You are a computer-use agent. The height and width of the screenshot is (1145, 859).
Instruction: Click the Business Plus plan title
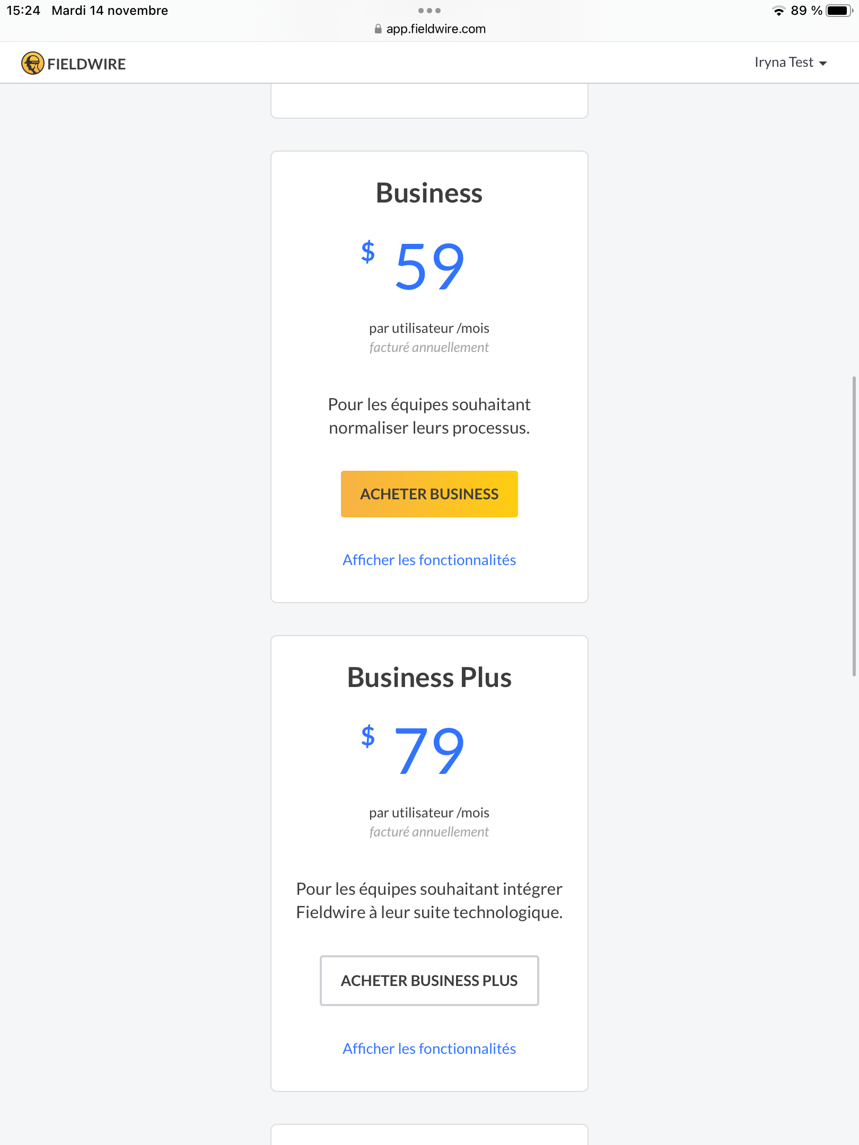coord(429,677)
